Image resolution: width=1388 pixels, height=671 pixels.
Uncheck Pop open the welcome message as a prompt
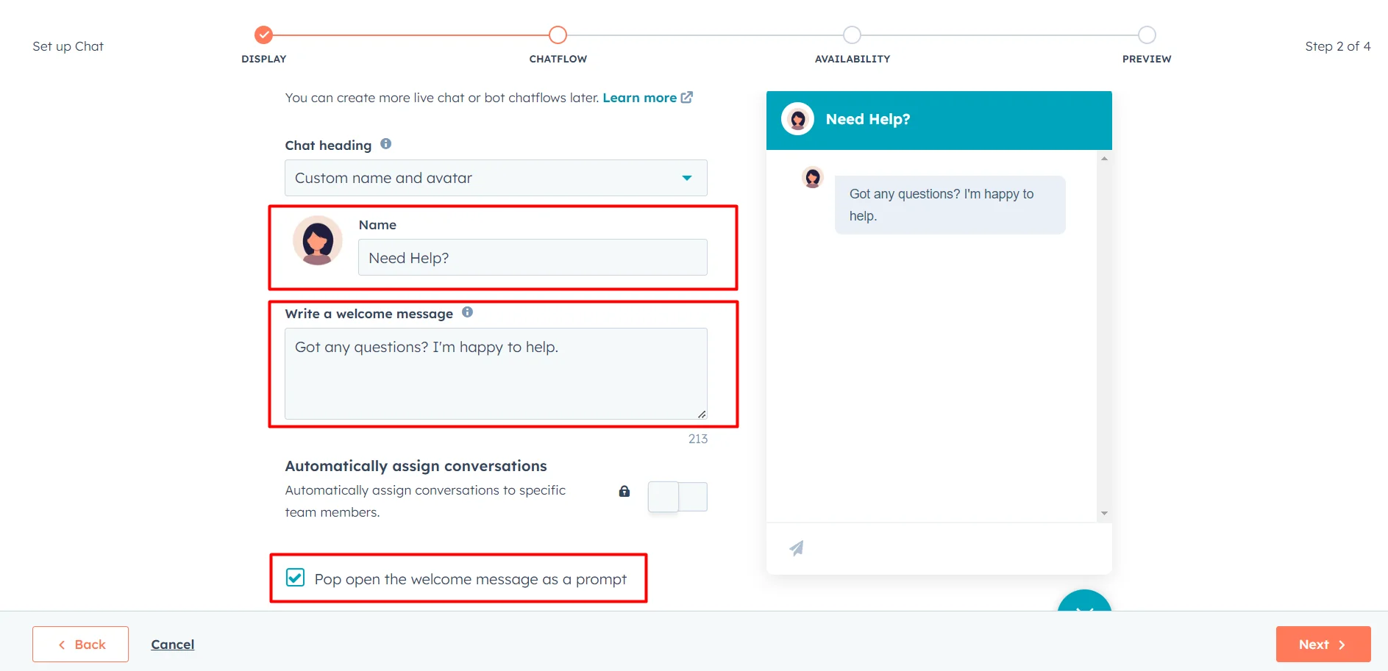(x=296, y=578)
